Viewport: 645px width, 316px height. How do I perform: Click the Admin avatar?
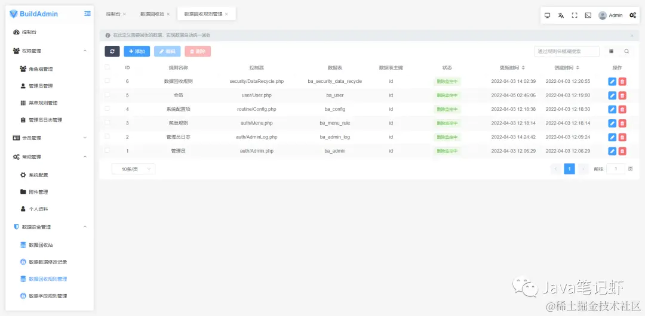point(603,16)
